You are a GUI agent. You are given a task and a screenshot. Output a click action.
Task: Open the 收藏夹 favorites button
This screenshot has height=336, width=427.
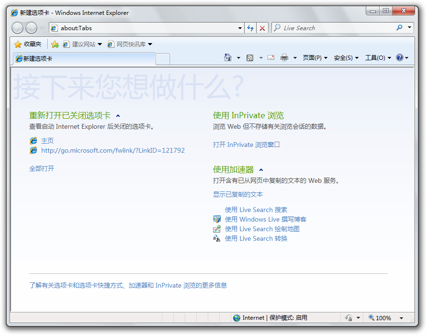coord(28,44)
